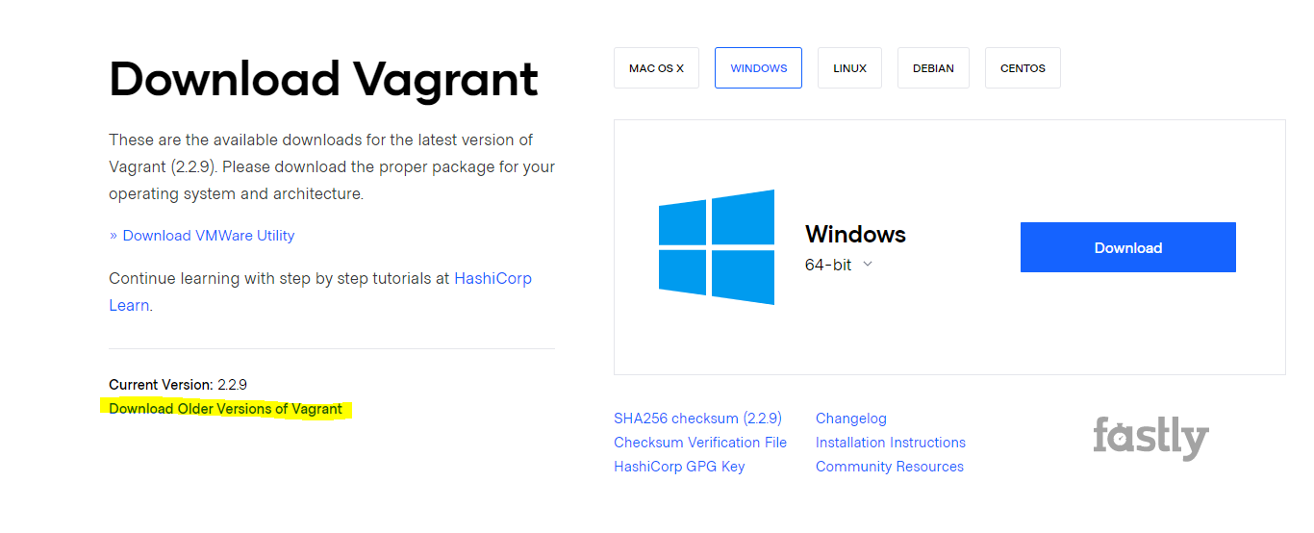Expand the 64-bit architecture dropdown
This screenshot has height=533, width=1314.
[839, 265]
